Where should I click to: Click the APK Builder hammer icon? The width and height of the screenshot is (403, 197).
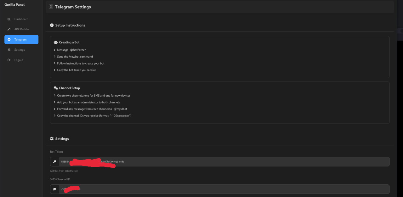pos(9,29)
